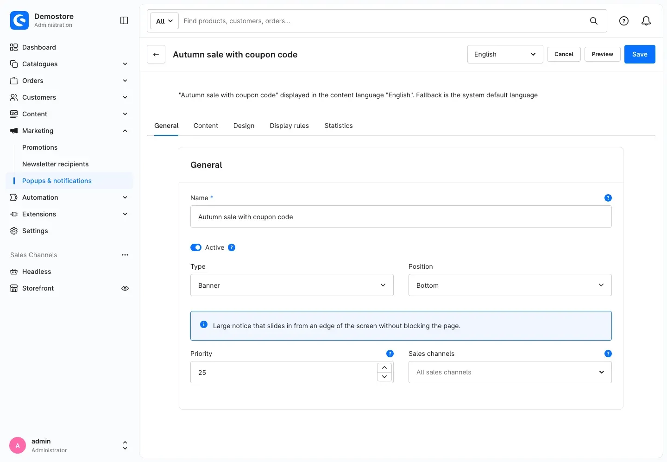Click the Preview button

[x=602, y=54]
